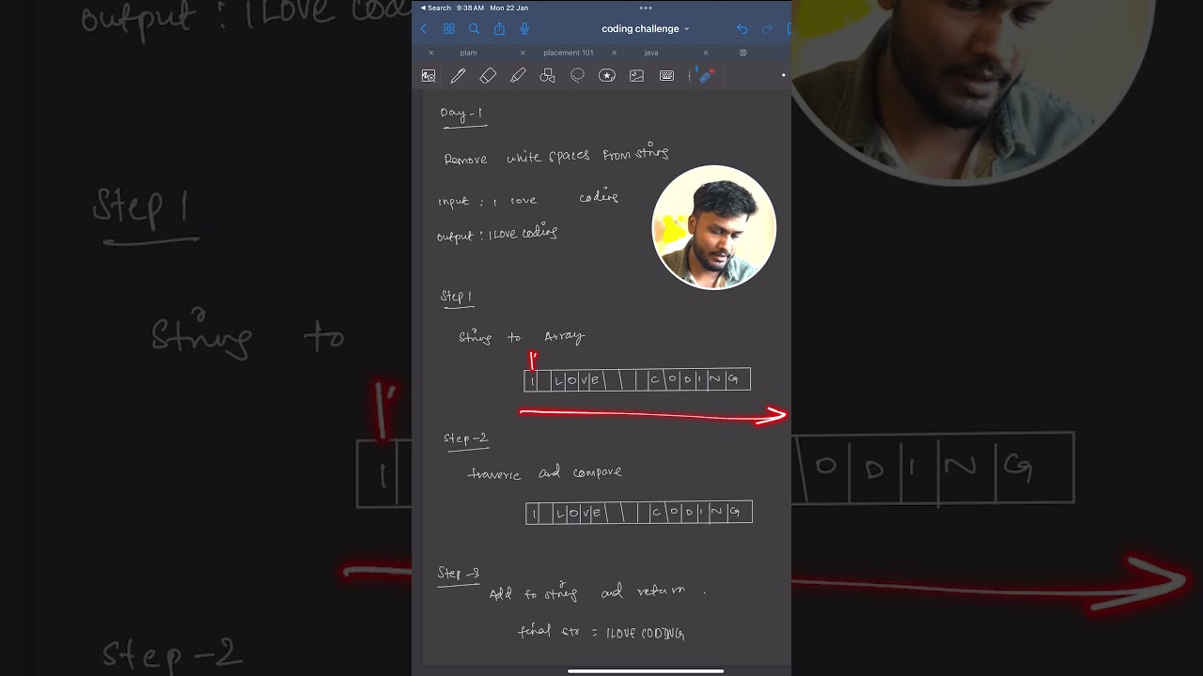Select the Eraser tool

[x=488, y=76]
